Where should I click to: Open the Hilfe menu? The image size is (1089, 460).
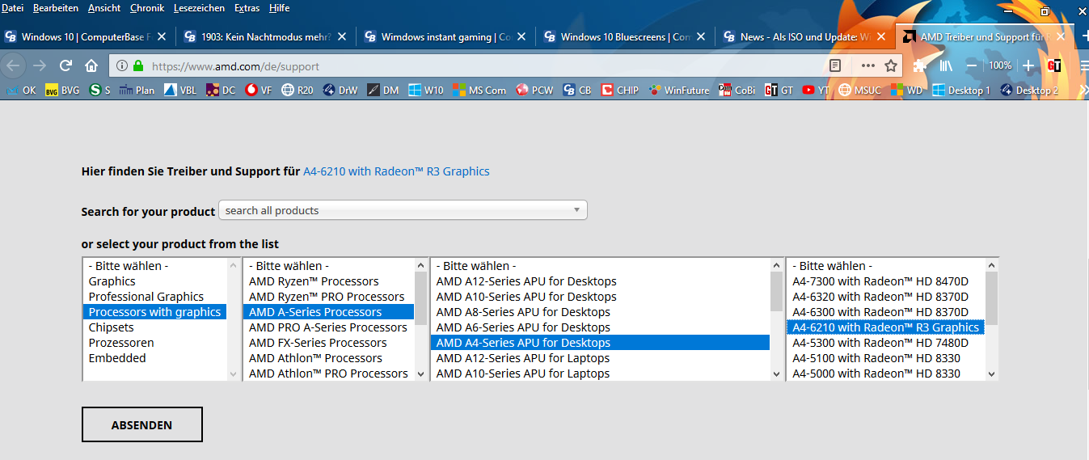coord(278,8)
